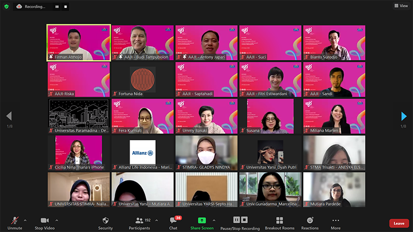This screenshot has width=413, height=232.
Task: Expand video options next to Stop Video
Action: [57, 221]
